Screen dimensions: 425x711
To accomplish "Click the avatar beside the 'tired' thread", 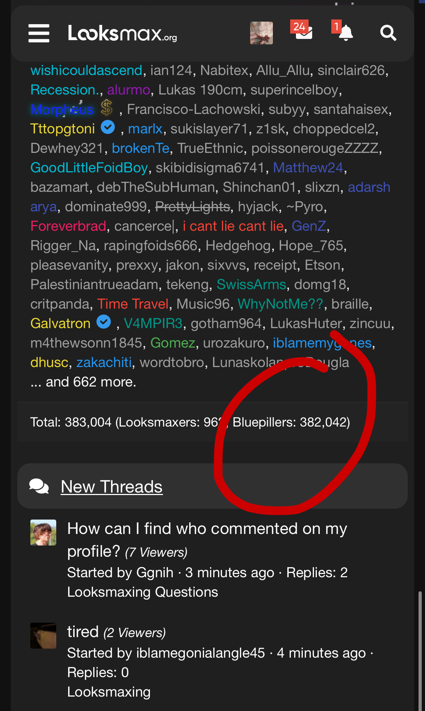I will pyautogui.click(x=43, y=636).
